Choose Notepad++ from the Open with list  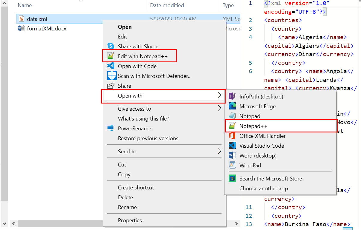coord(253,126)
